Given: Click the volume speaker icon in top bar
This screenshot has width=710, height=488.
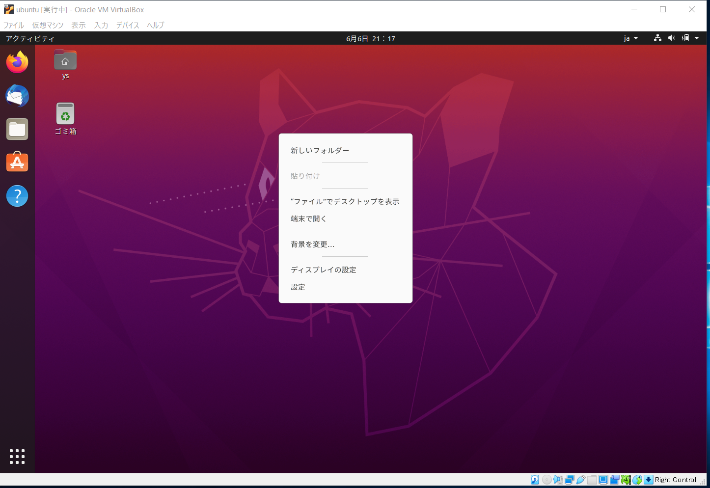Looking at the screenshot, I should (x=672, y=38).
